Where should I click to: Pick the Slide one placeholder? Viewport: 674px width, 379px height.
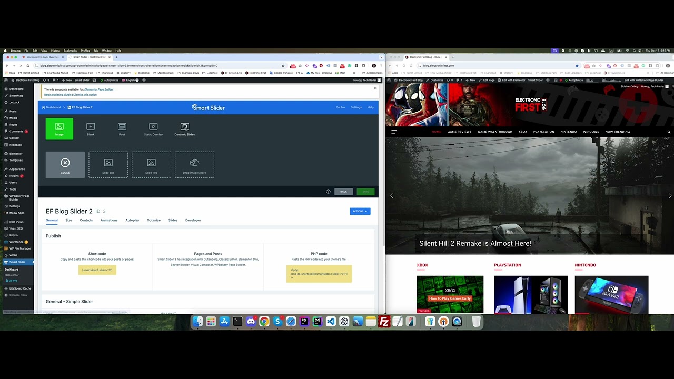[108, 165]
